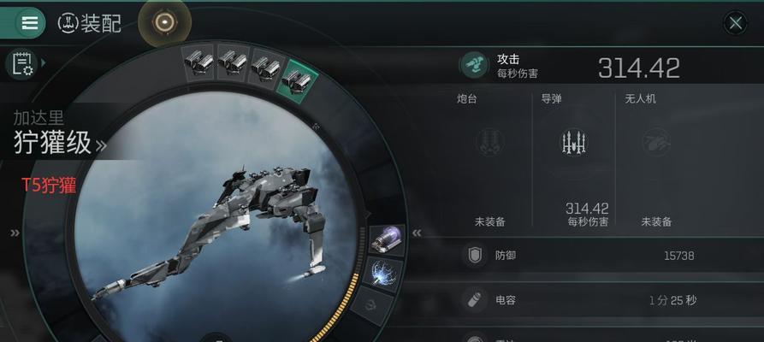
Task: Open the 攻击 attack stats icon
Action: tap(475, 65)
